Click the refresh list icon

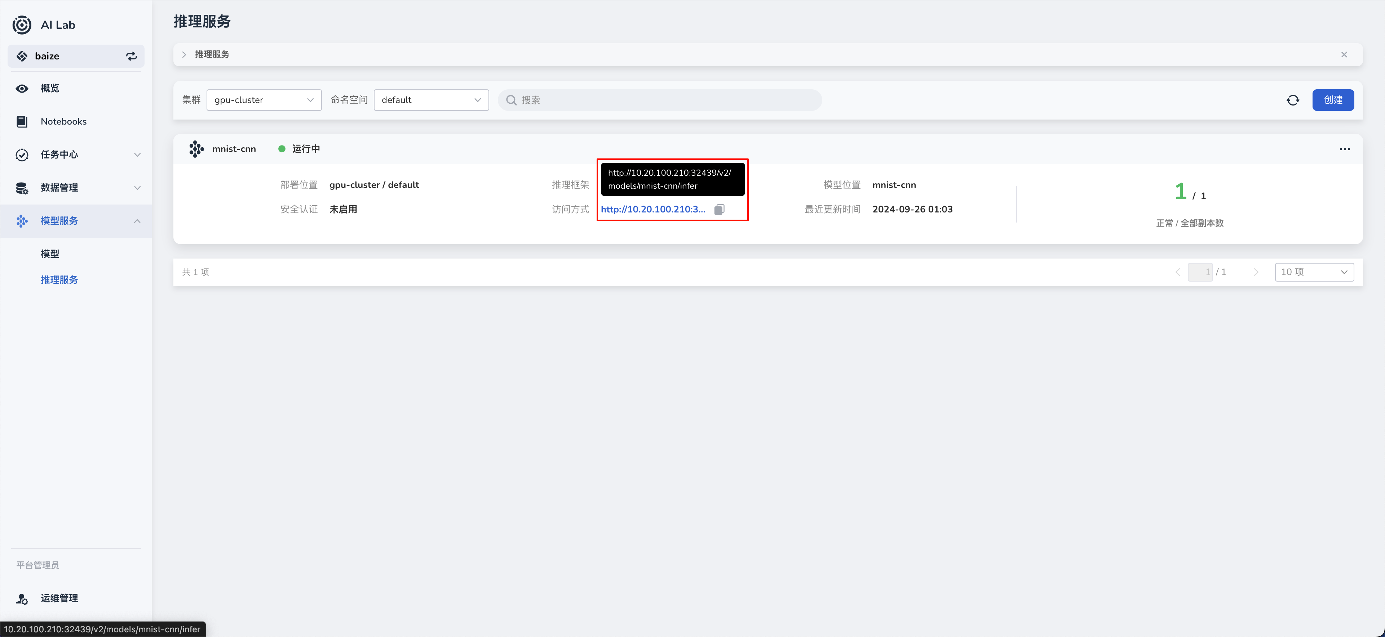tap(1292, 100)
